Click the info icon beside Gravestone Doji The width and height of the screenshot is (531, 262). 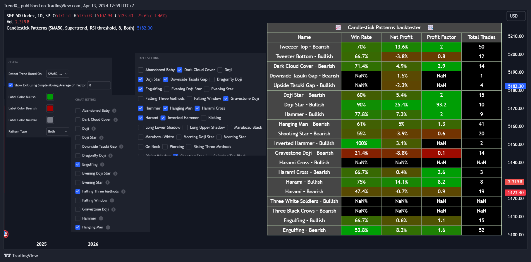tap(114, 209)
